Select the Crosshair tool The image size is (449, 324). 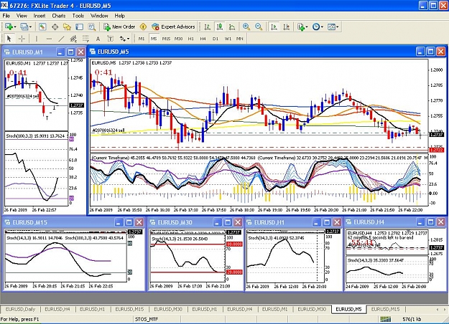22,39
